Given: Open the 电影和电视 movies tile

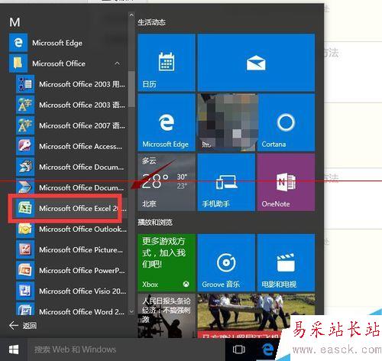Looking at the screenshot, I should coord(286,262).
